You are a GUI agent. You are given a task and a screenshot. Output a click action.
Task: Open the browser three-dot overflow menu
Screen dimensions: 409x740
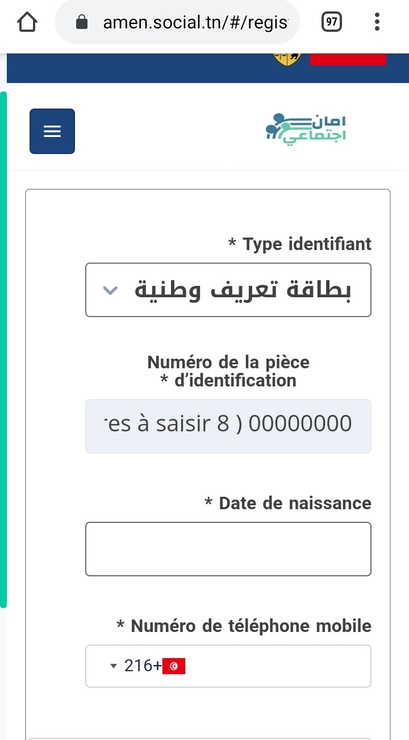tap(377, 22)
